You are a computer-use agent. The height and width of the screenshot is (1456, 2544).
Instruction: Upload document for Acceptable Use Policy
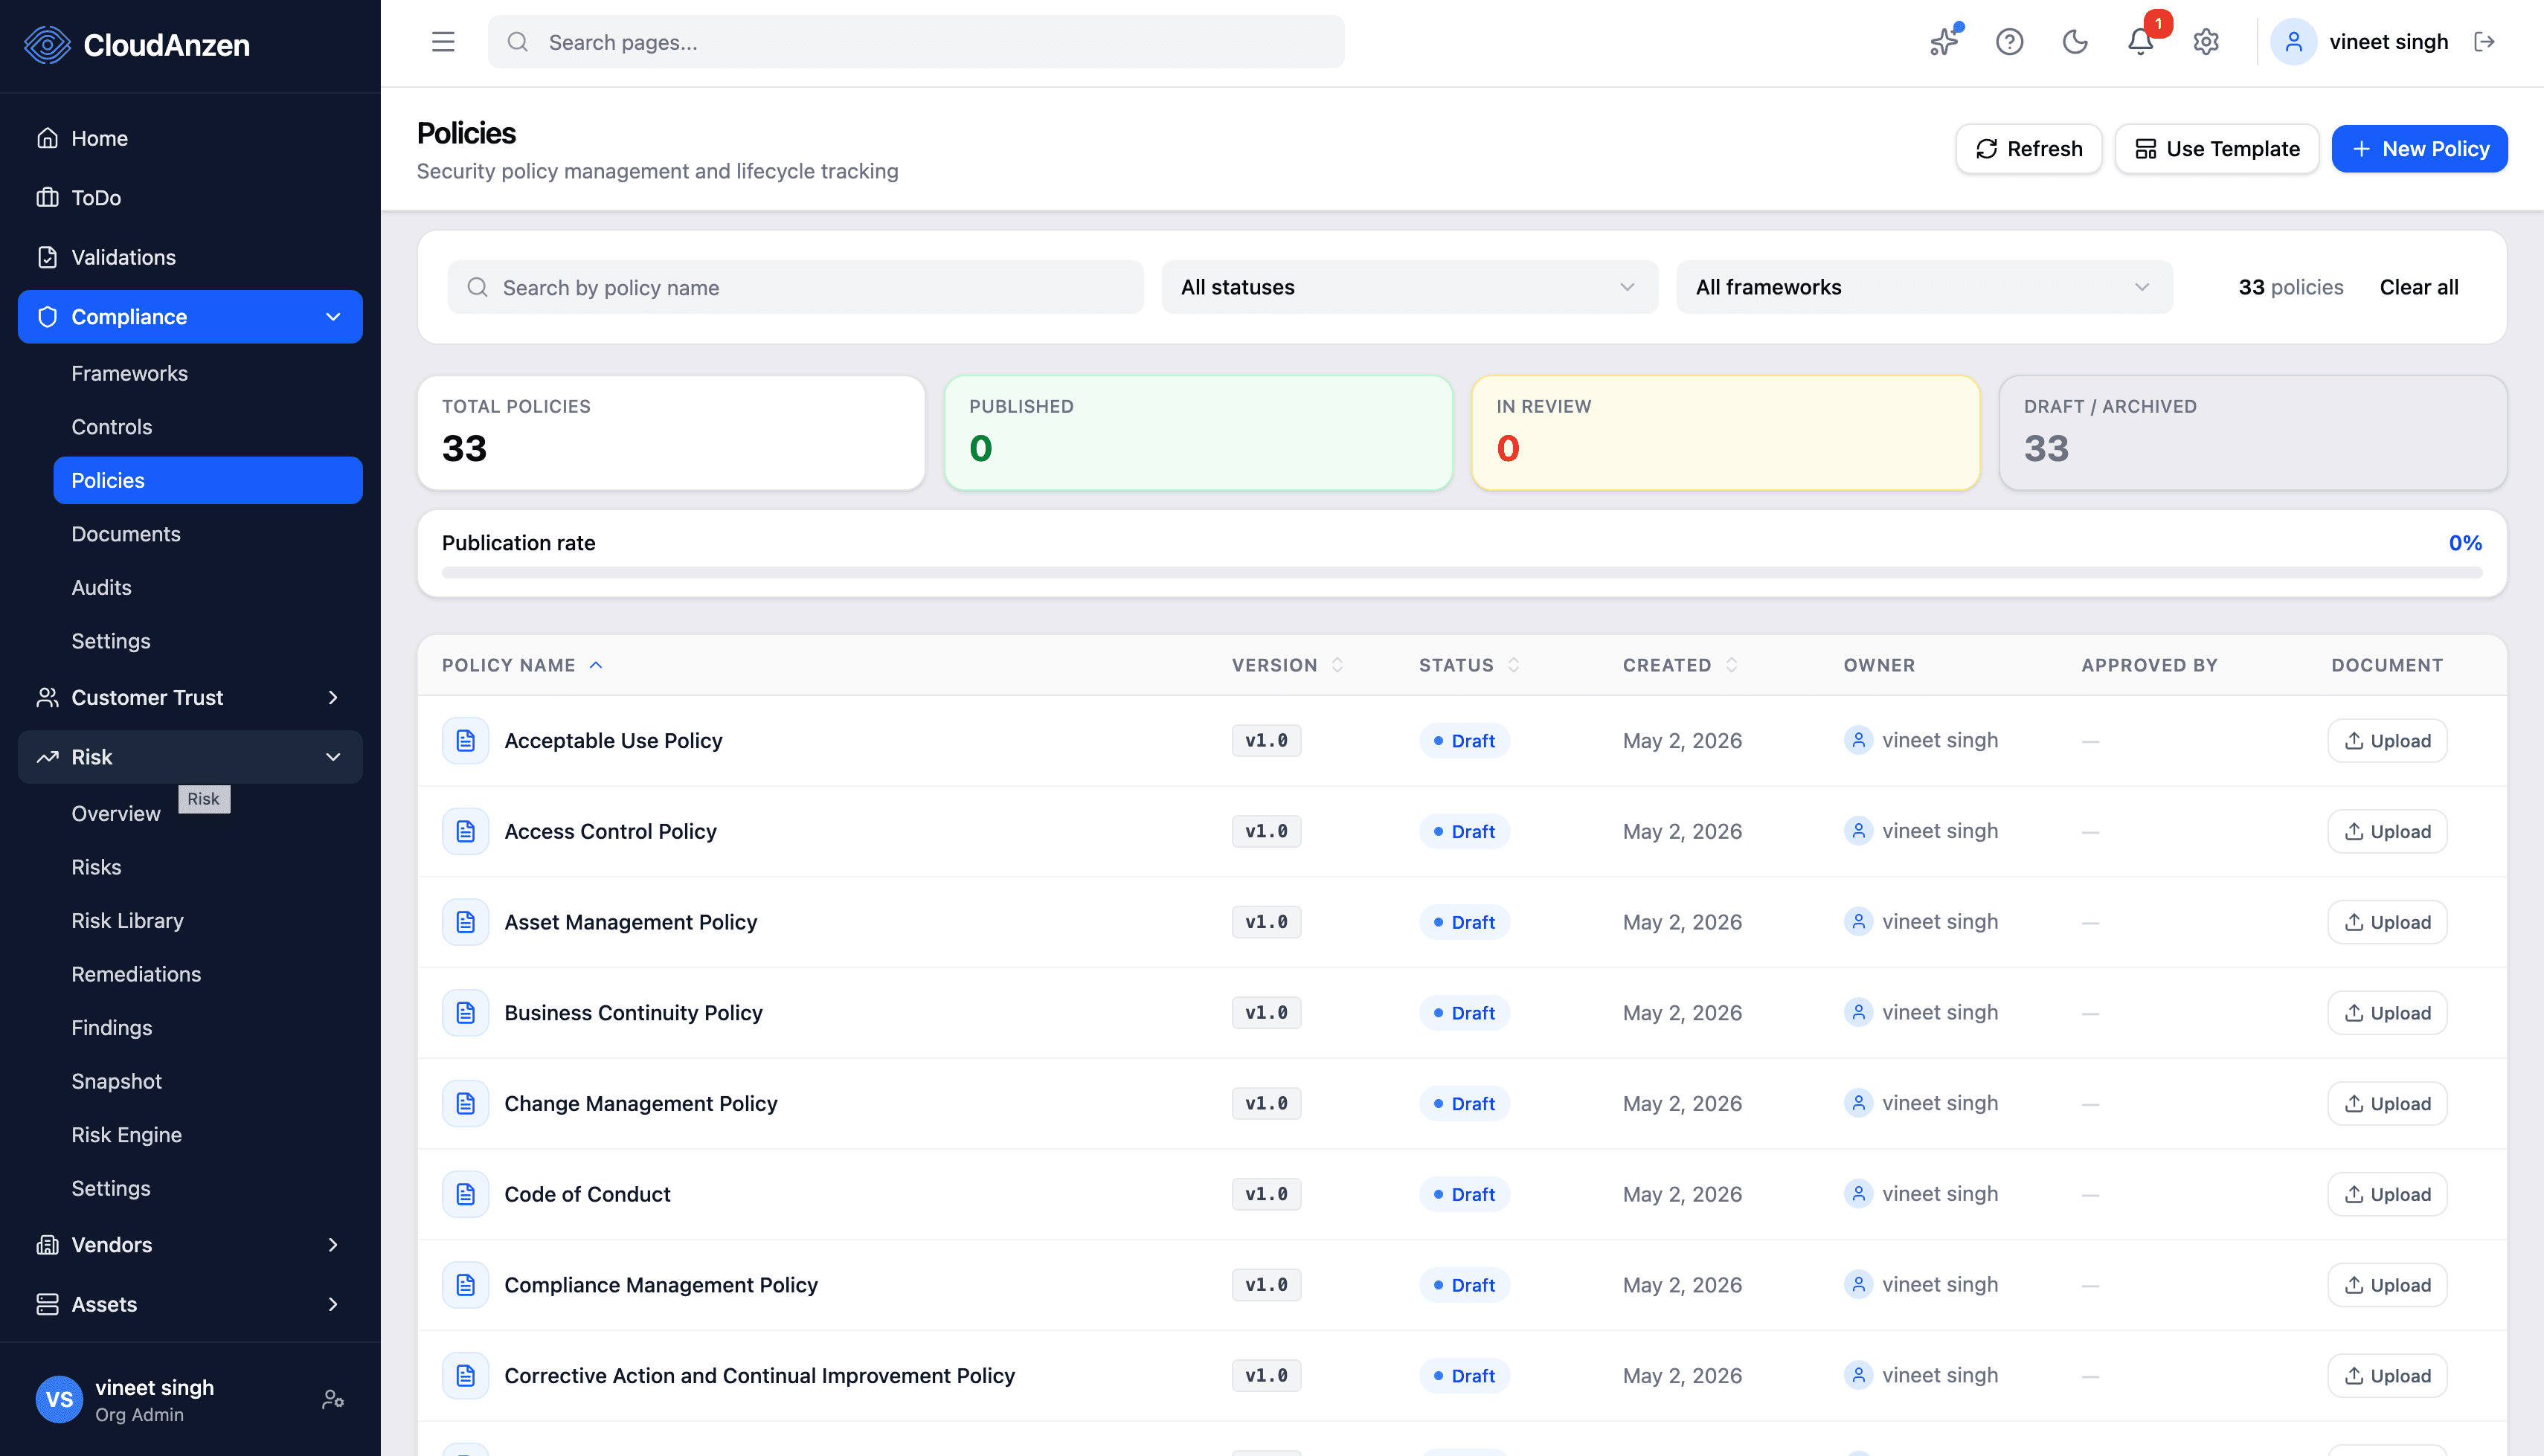click(2387, 741)
